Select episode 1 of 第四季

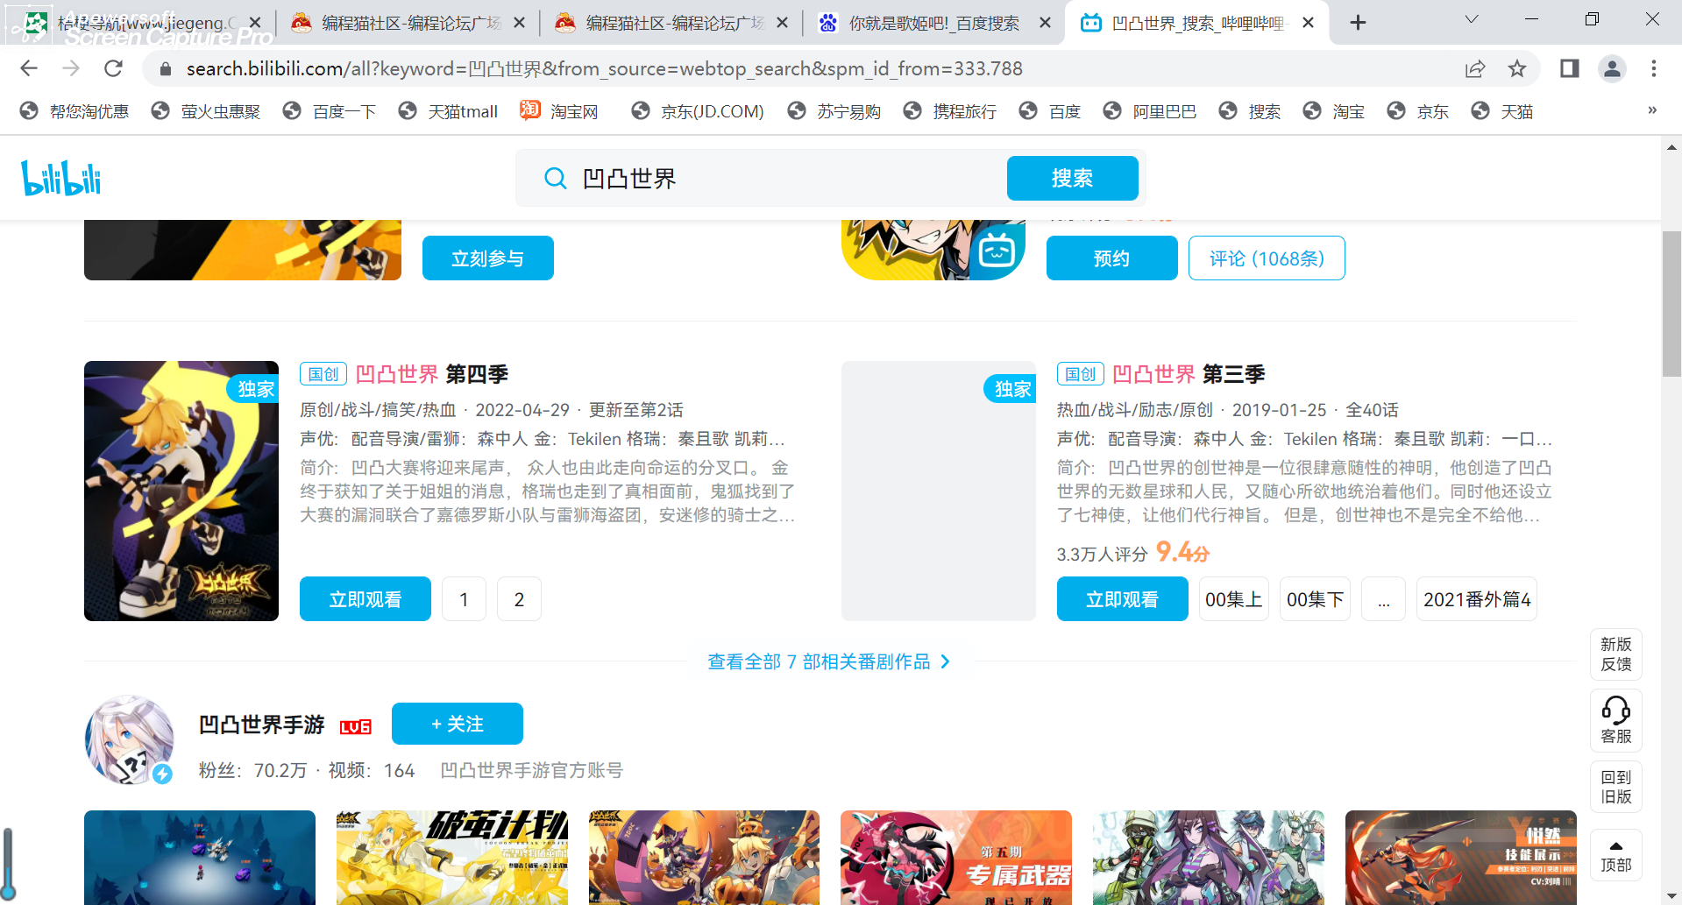click(464, 599)
